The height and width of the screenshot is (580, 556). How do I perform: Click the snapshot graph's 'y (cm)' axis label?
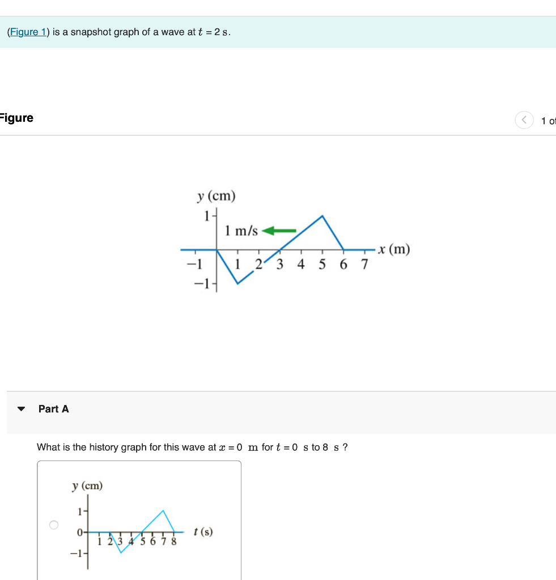[216, 196]
